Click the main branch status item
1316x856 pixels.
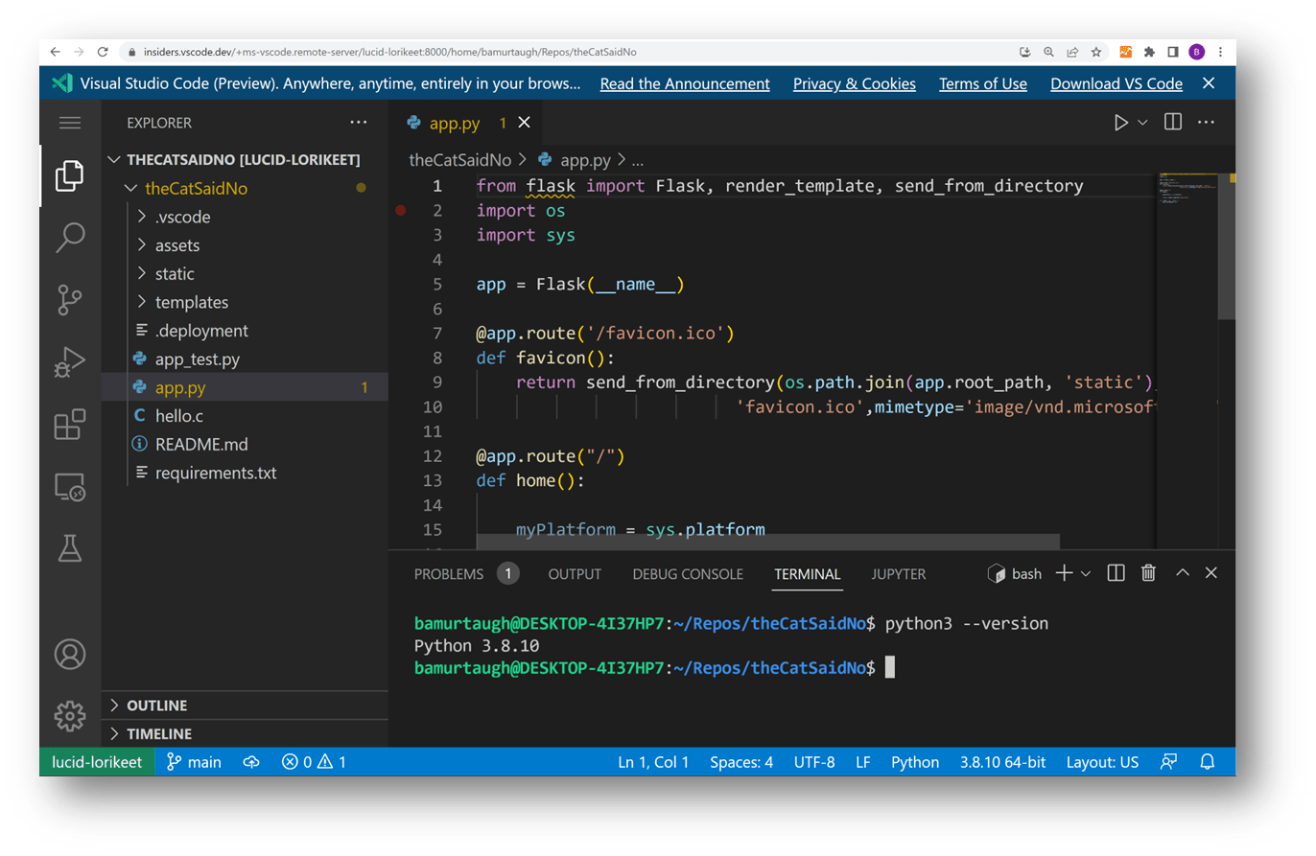tap(195, 762)
